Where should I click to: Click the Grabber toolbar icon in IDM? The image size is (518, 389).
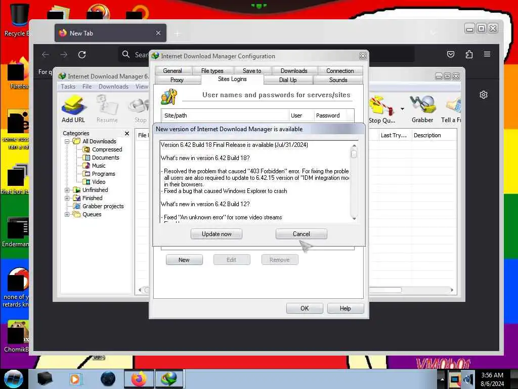click(422, 109)
